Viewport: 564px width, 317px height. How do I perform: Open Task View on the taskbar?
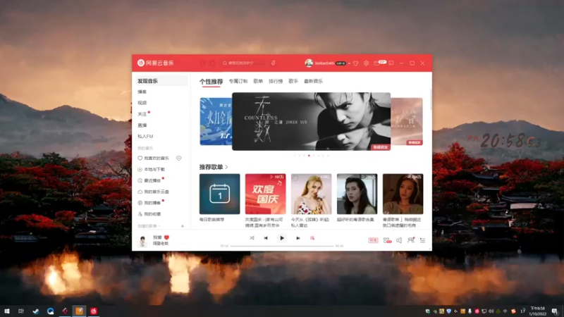[21, 311]
